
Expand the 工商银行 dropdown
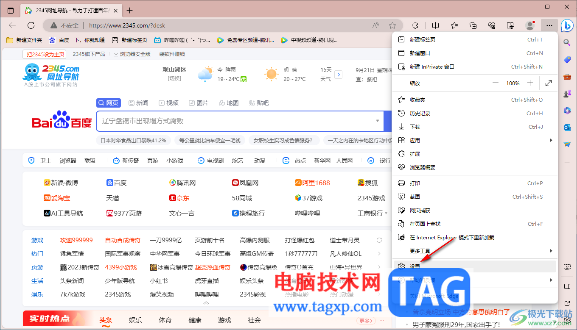point(386,214)
